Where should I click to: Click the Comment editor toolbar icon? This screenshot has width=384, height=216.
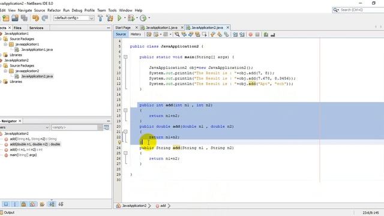(266, 35)
